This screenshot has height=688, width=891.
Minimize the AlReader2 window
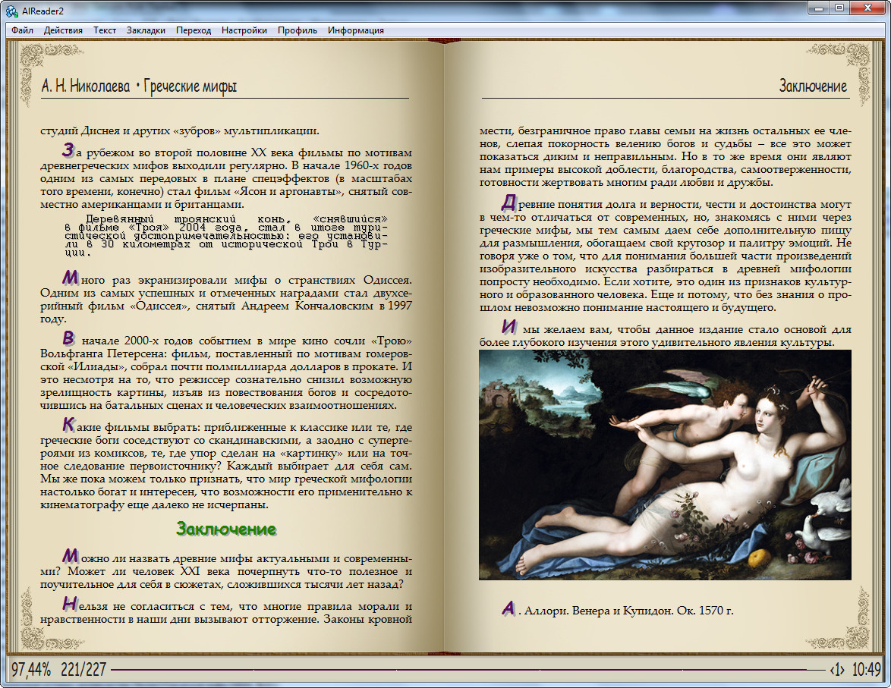819,8
